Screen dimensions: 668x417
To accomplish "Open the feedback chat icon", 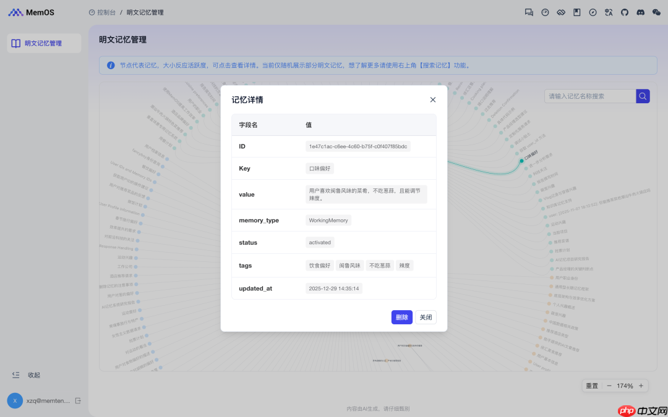I will click(x=529, y=12).
